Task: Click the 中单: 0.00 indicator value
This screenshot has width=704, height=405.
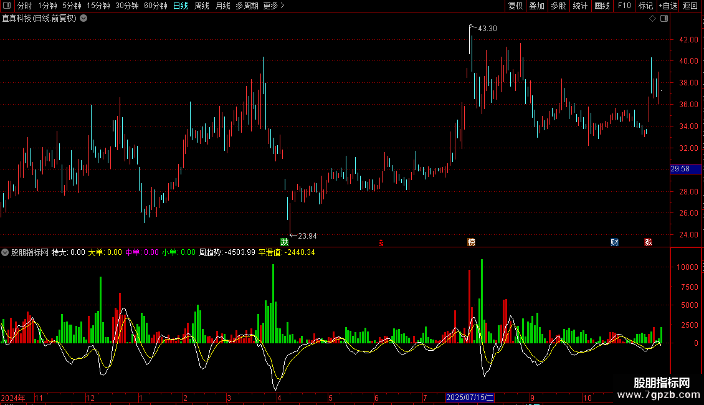Action: (142, 252)
